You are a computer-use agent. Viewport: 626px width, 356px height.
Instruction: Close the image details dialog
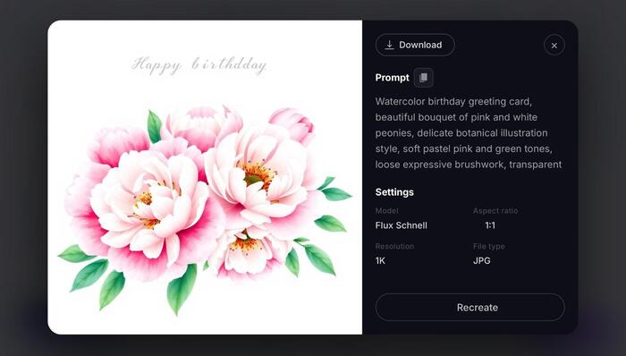point(554,45)
